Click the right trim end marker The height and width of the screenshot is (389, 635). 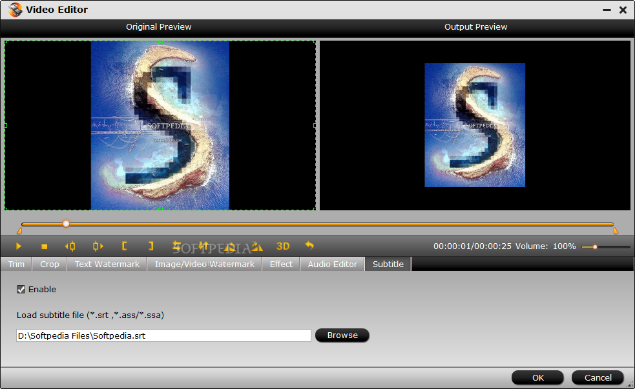(616, 231)
